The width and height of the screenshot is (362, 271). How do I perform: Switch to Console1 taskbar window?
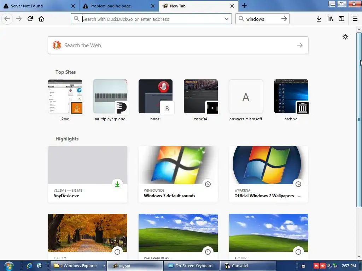(248, 266)
